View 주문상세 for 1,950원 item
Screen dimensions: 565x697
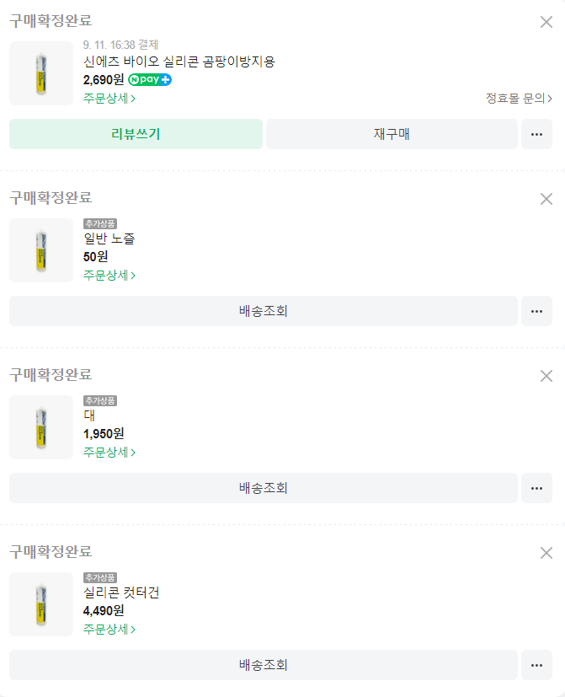pyautogui.click(x=109, y=453)
